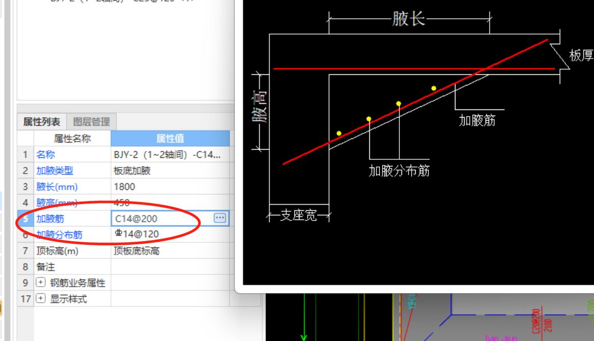The height and width of the screenshot is (341, 594).
Task: Select the 加腋类型 property name
Action: (x=55, y=170)
